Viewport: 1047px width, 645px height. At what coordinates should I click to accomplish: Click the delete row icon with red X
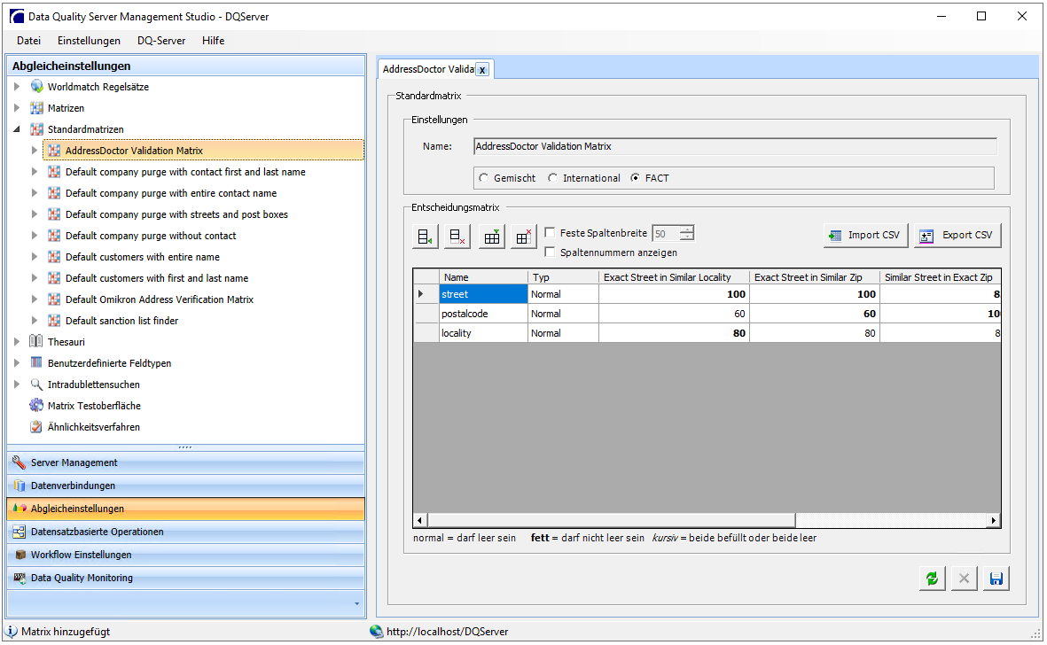click(457, 237)
